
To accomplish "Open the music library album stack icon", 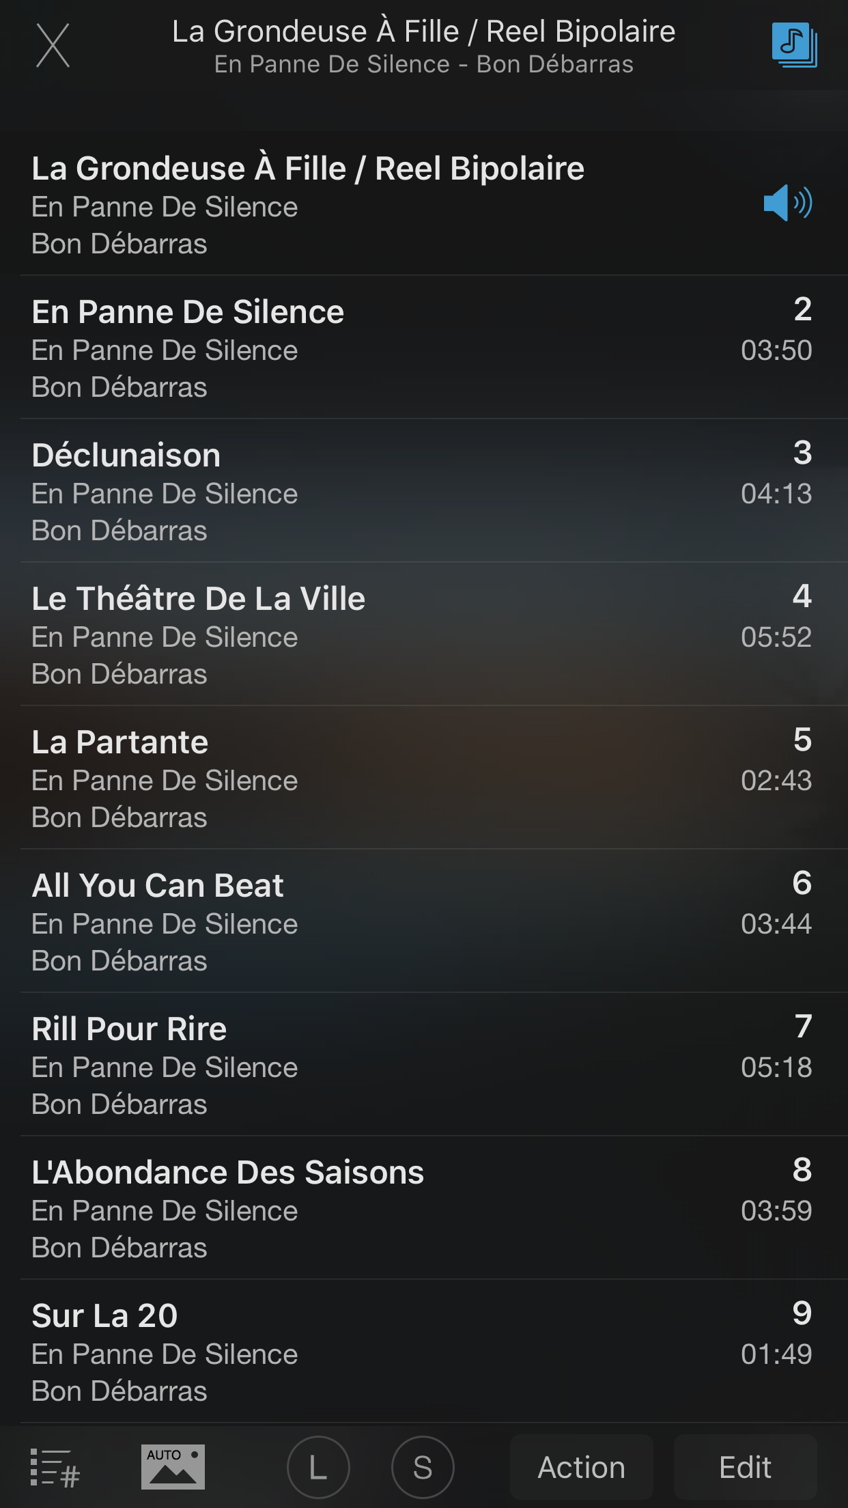I will point(794,45).
